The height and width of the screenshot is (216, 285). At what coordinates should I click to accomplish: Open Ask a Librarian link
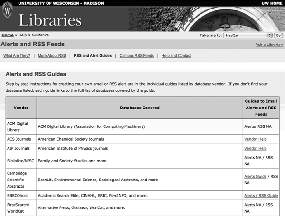coord(269,45)
